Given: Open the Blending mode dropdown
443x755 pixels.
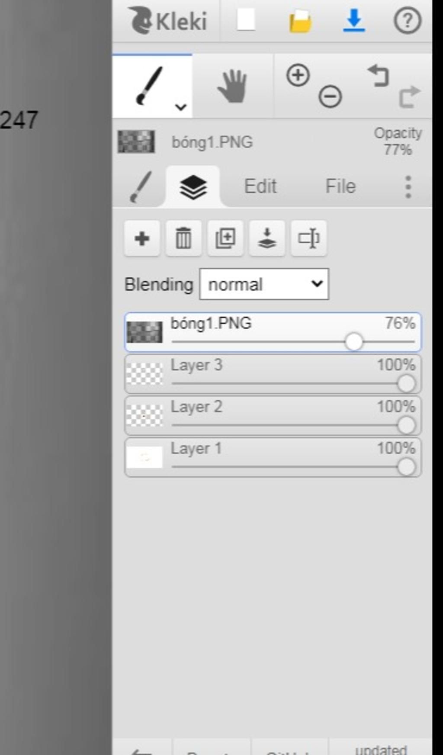Looking at the screenshot, I should click(264, 284).
